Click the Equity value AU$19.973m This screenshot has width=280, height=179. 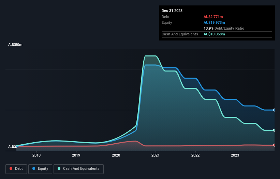214,22
